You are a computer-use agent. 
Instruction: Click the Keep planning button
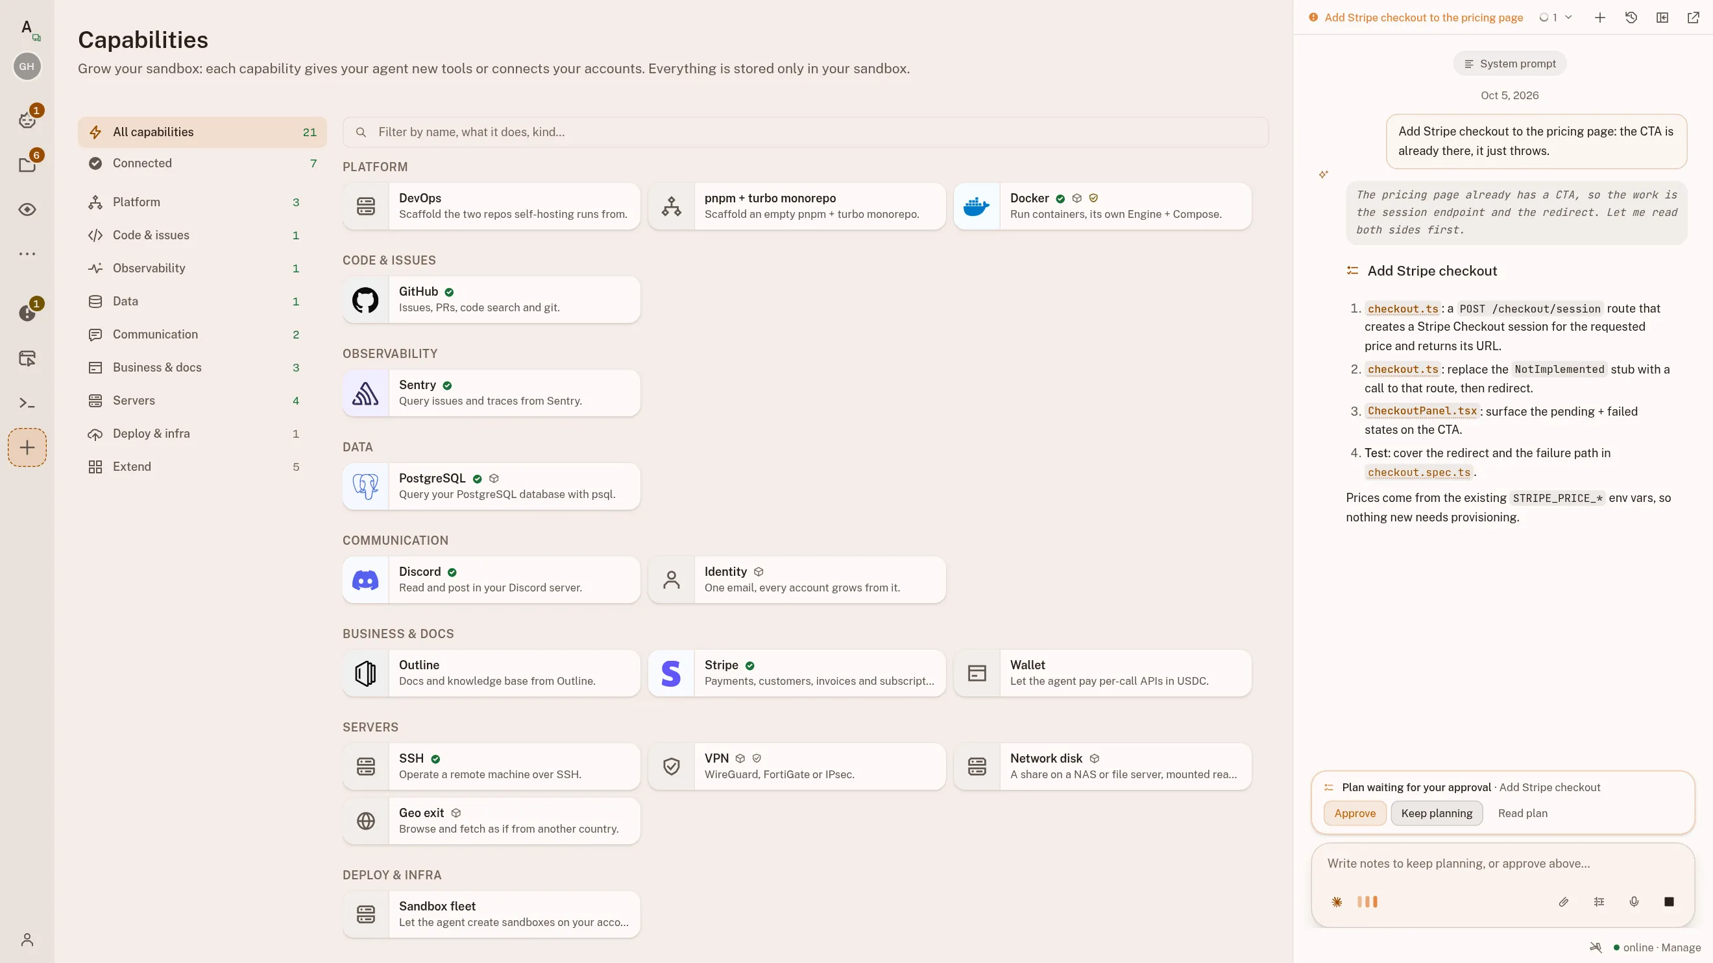click(1437, 813)
